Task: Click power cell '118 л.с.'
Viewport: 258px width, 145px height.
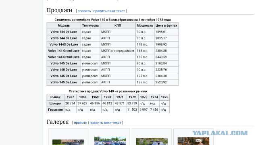Action: click(x=145, y=44)
